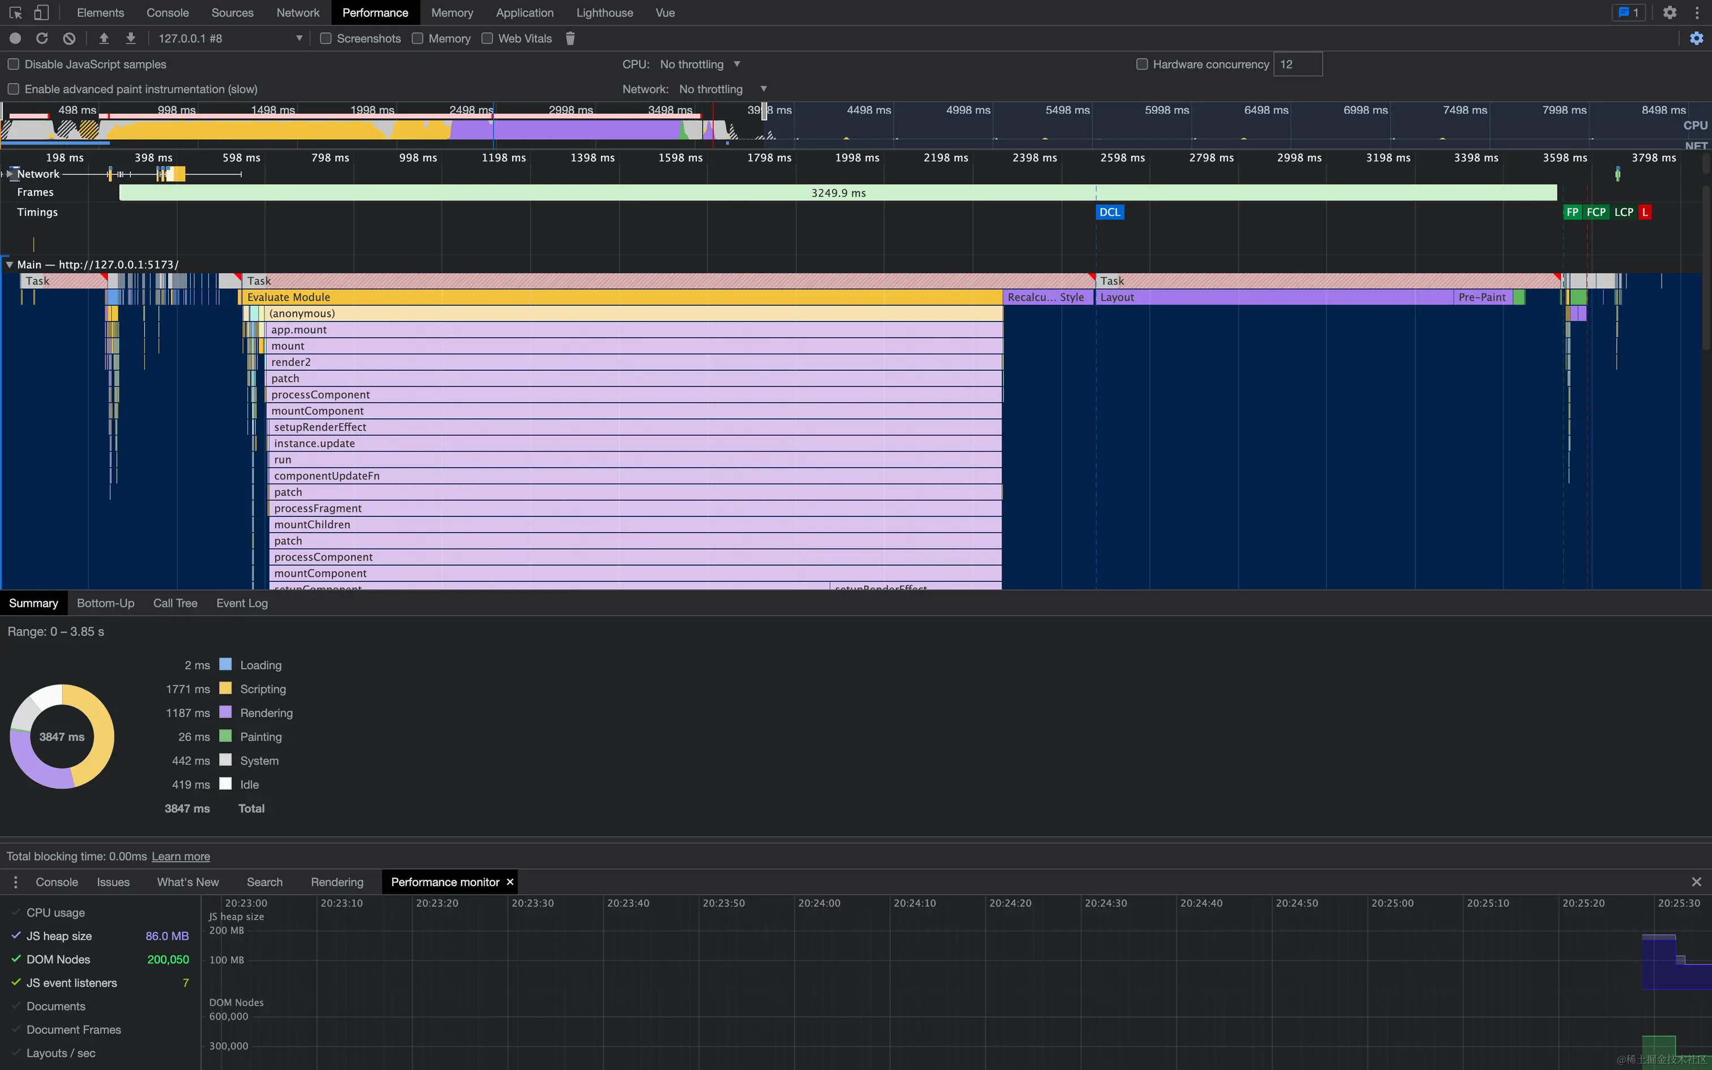Click the FP timing marker
The height and width of the screenshot is (1070, 1712).
pos(1572,212)
